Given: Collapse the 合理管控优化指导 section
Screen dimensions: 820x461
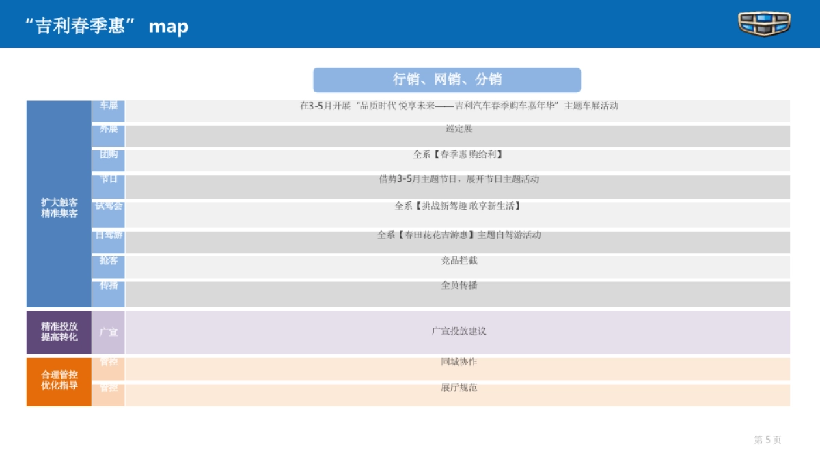Looking at the screenshot, I should pyautogui.click(x=58, y=380).
